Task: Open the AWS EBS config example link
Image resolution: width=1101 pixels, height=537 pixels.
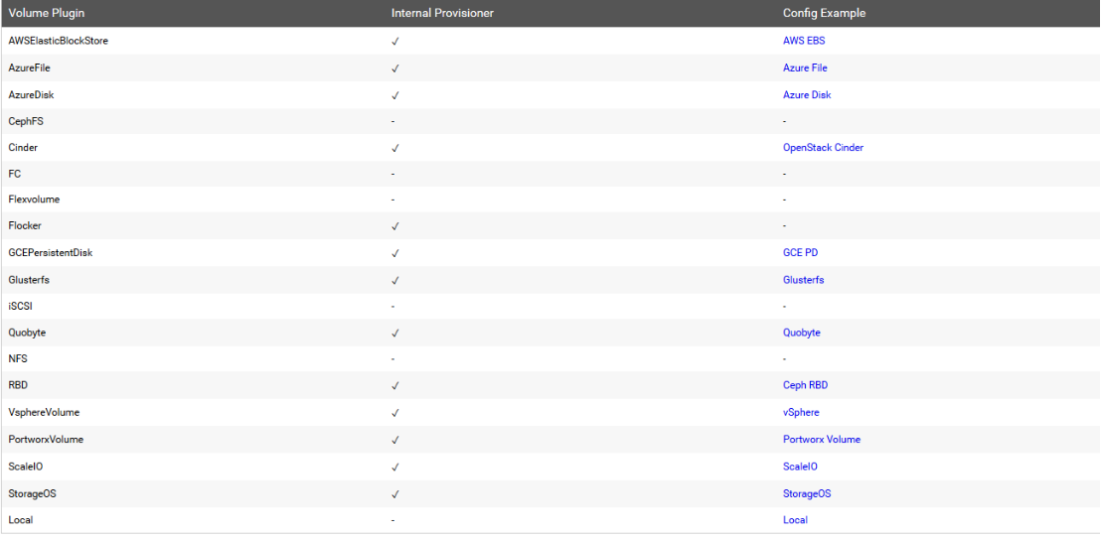Action: [x=804, y=41]
